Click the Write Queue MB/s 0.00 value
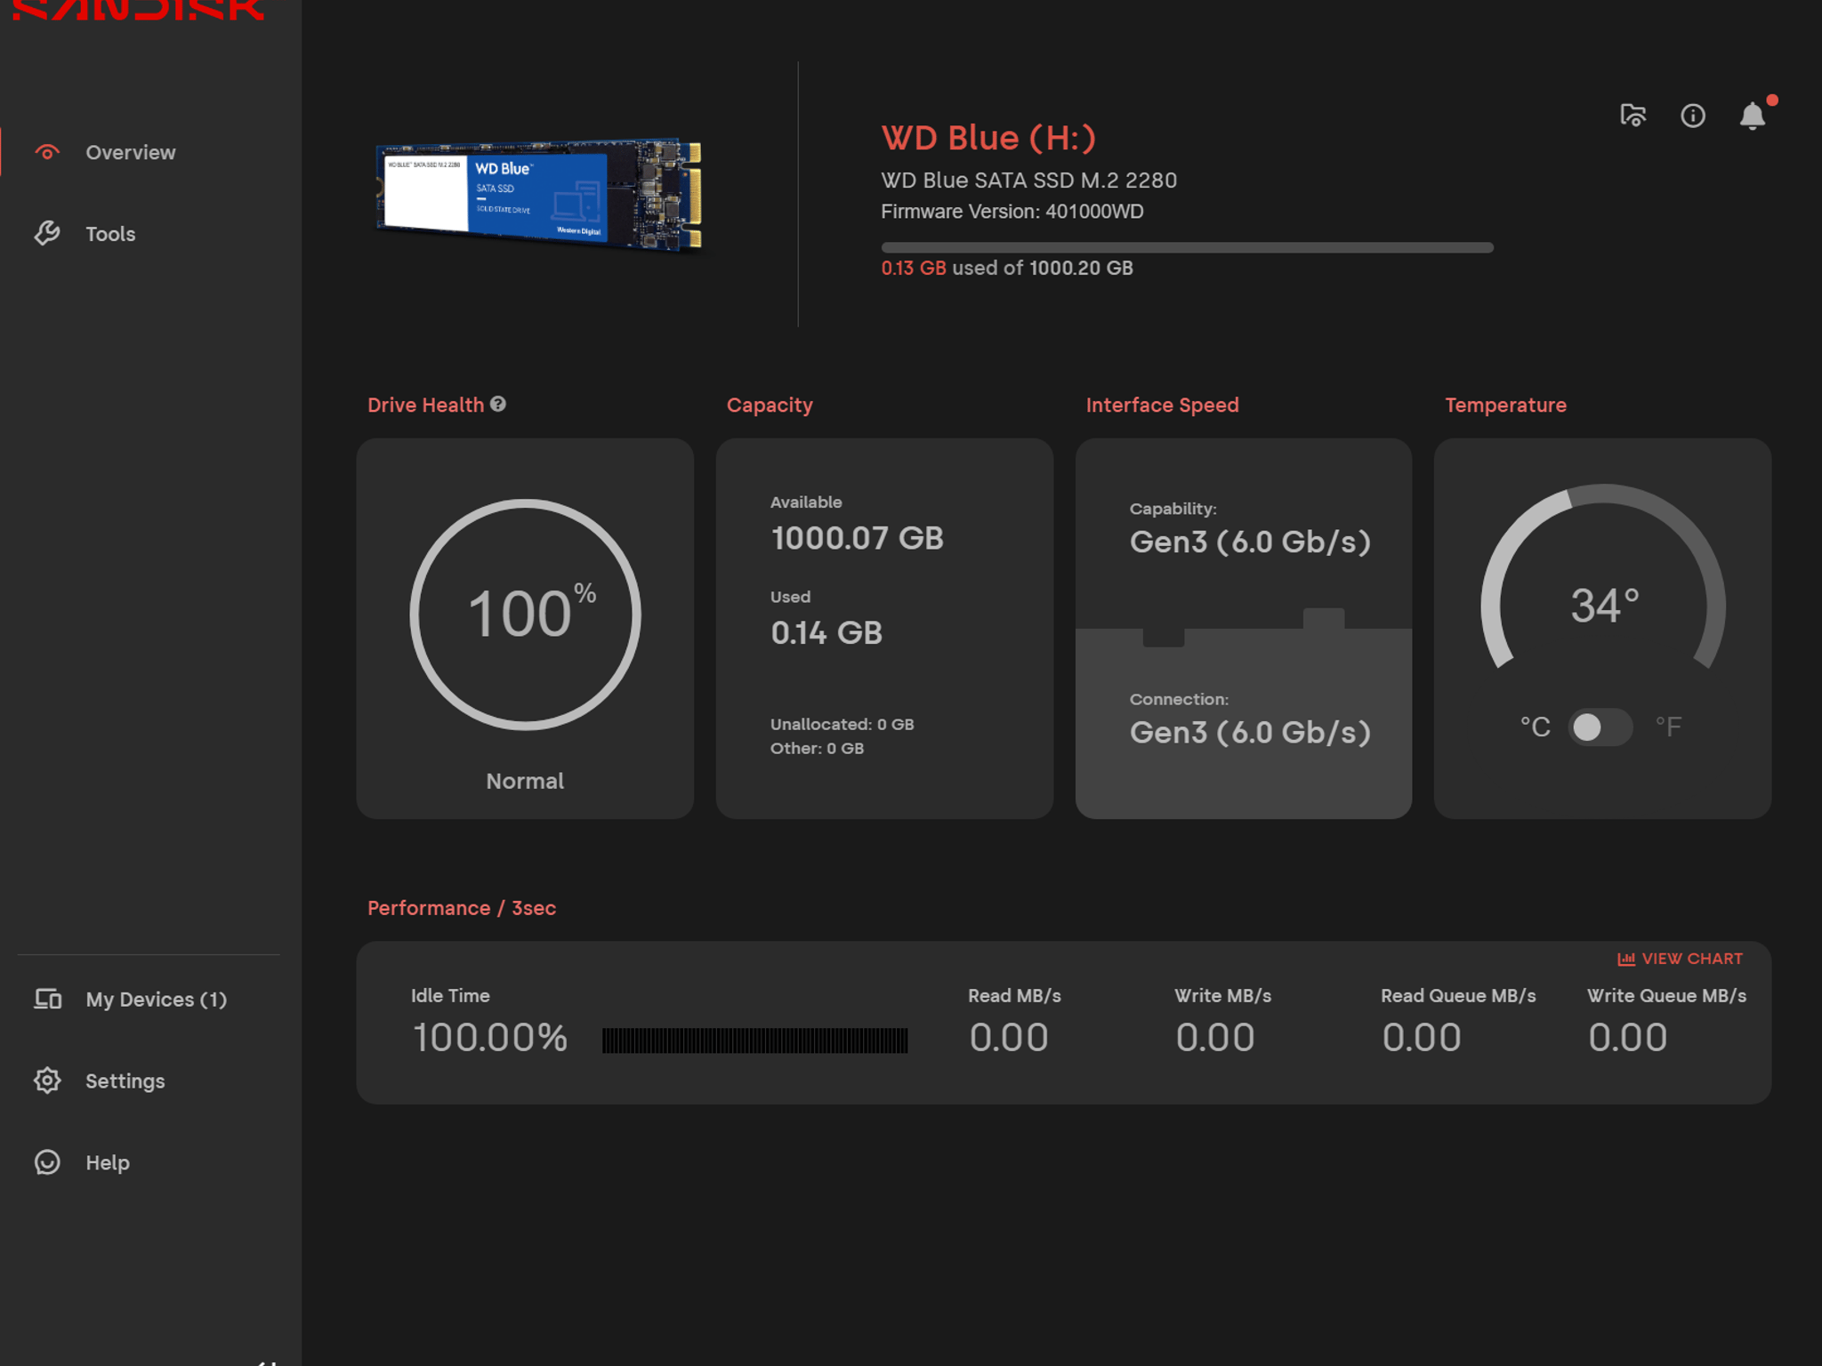 point(1628,1038)
